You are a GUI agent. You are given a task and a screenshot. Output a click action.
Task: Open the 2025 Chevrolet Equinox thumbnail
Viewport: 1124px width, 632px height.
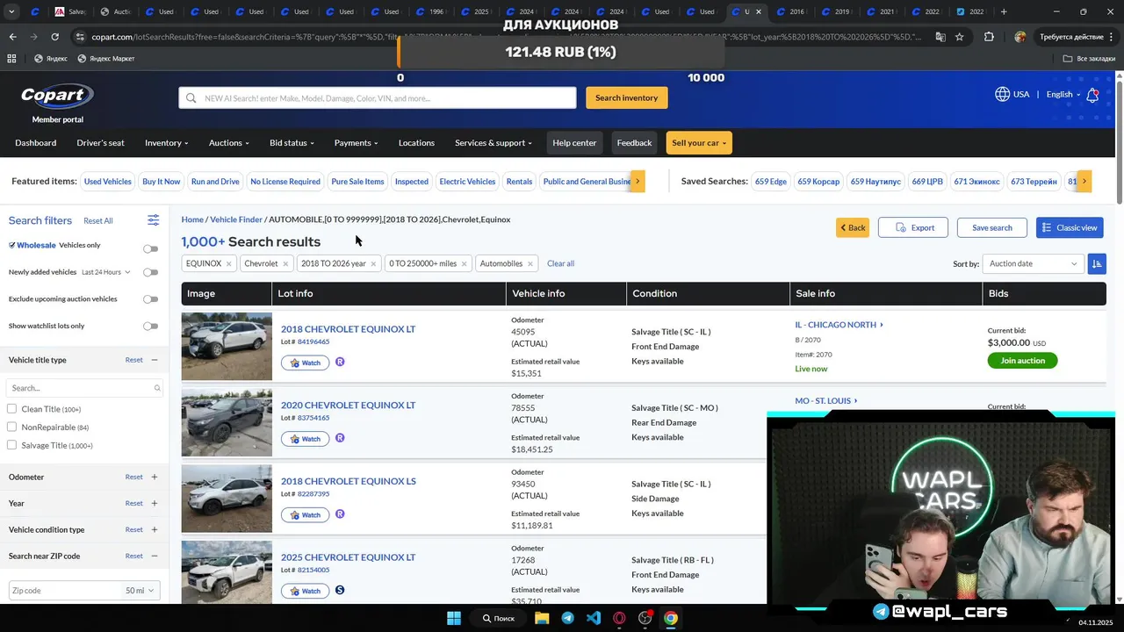click(227, 571)
